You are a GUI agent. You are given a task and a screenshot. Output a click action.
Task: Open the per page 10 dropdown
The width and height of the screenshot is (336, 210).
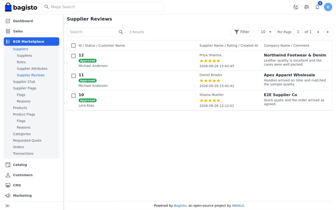click(x=267, y=32)
